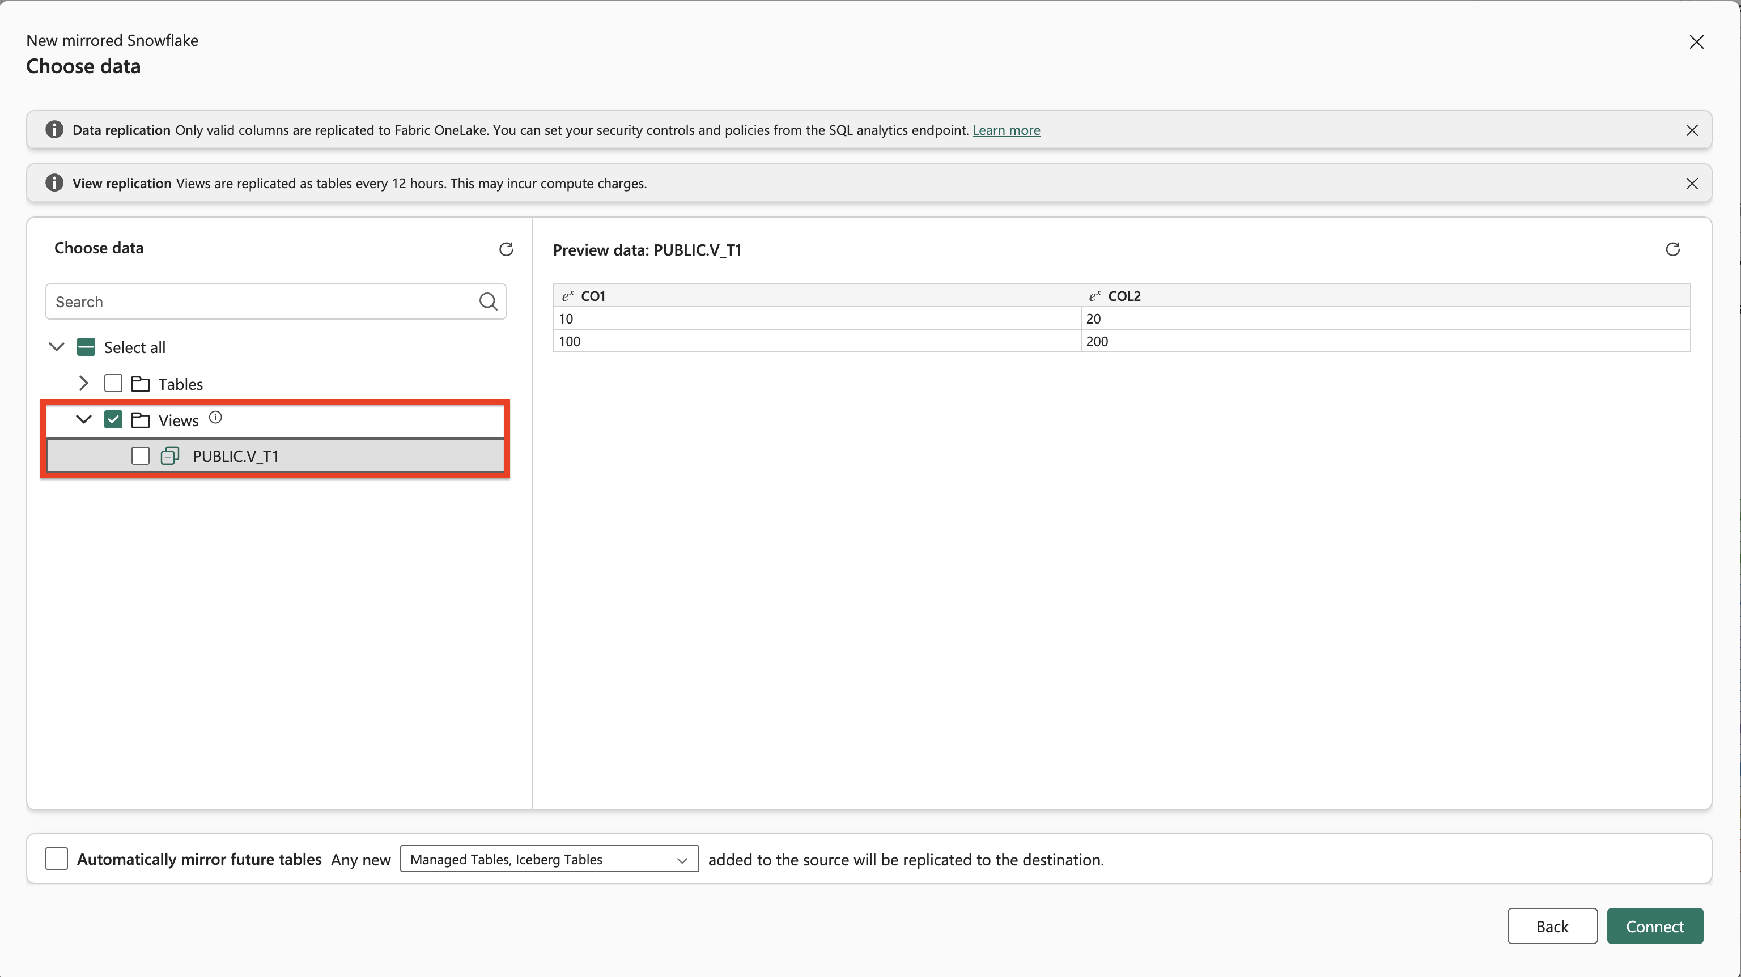This screenshot has width=1741, height=977.
Task: Collapse the Views tree node
Action: (83, 419)
